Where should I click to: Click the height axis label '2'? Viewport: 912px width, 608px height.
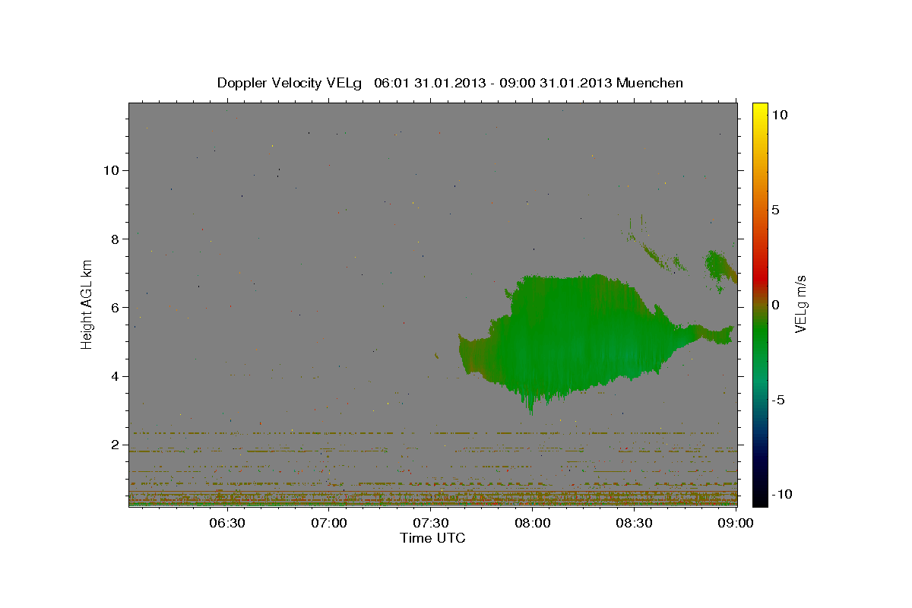(116, 445)
